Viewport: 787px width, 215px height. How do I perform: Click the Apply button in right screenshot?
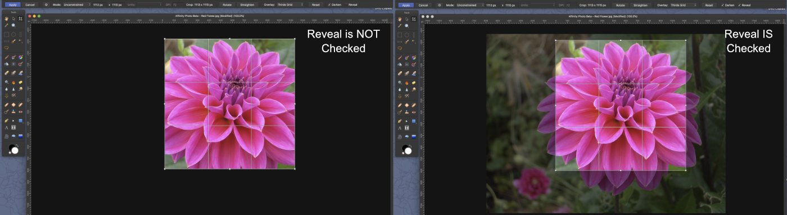click(406, 4)
